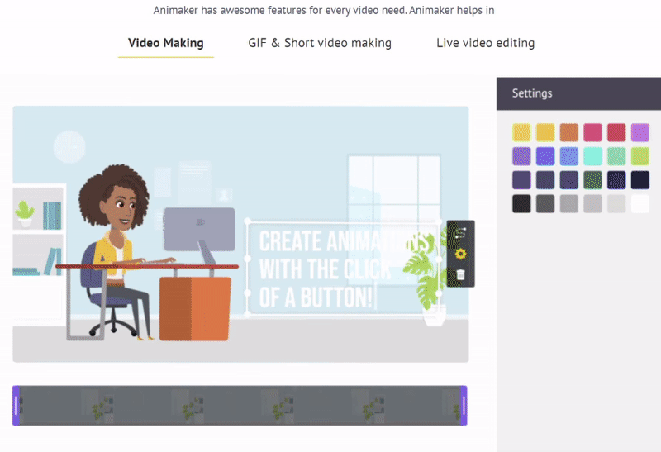Image resolution: width=661 pixels, height=452 pixels.
Task: Switch to the Video Making tab
Action: coord(166,43)
